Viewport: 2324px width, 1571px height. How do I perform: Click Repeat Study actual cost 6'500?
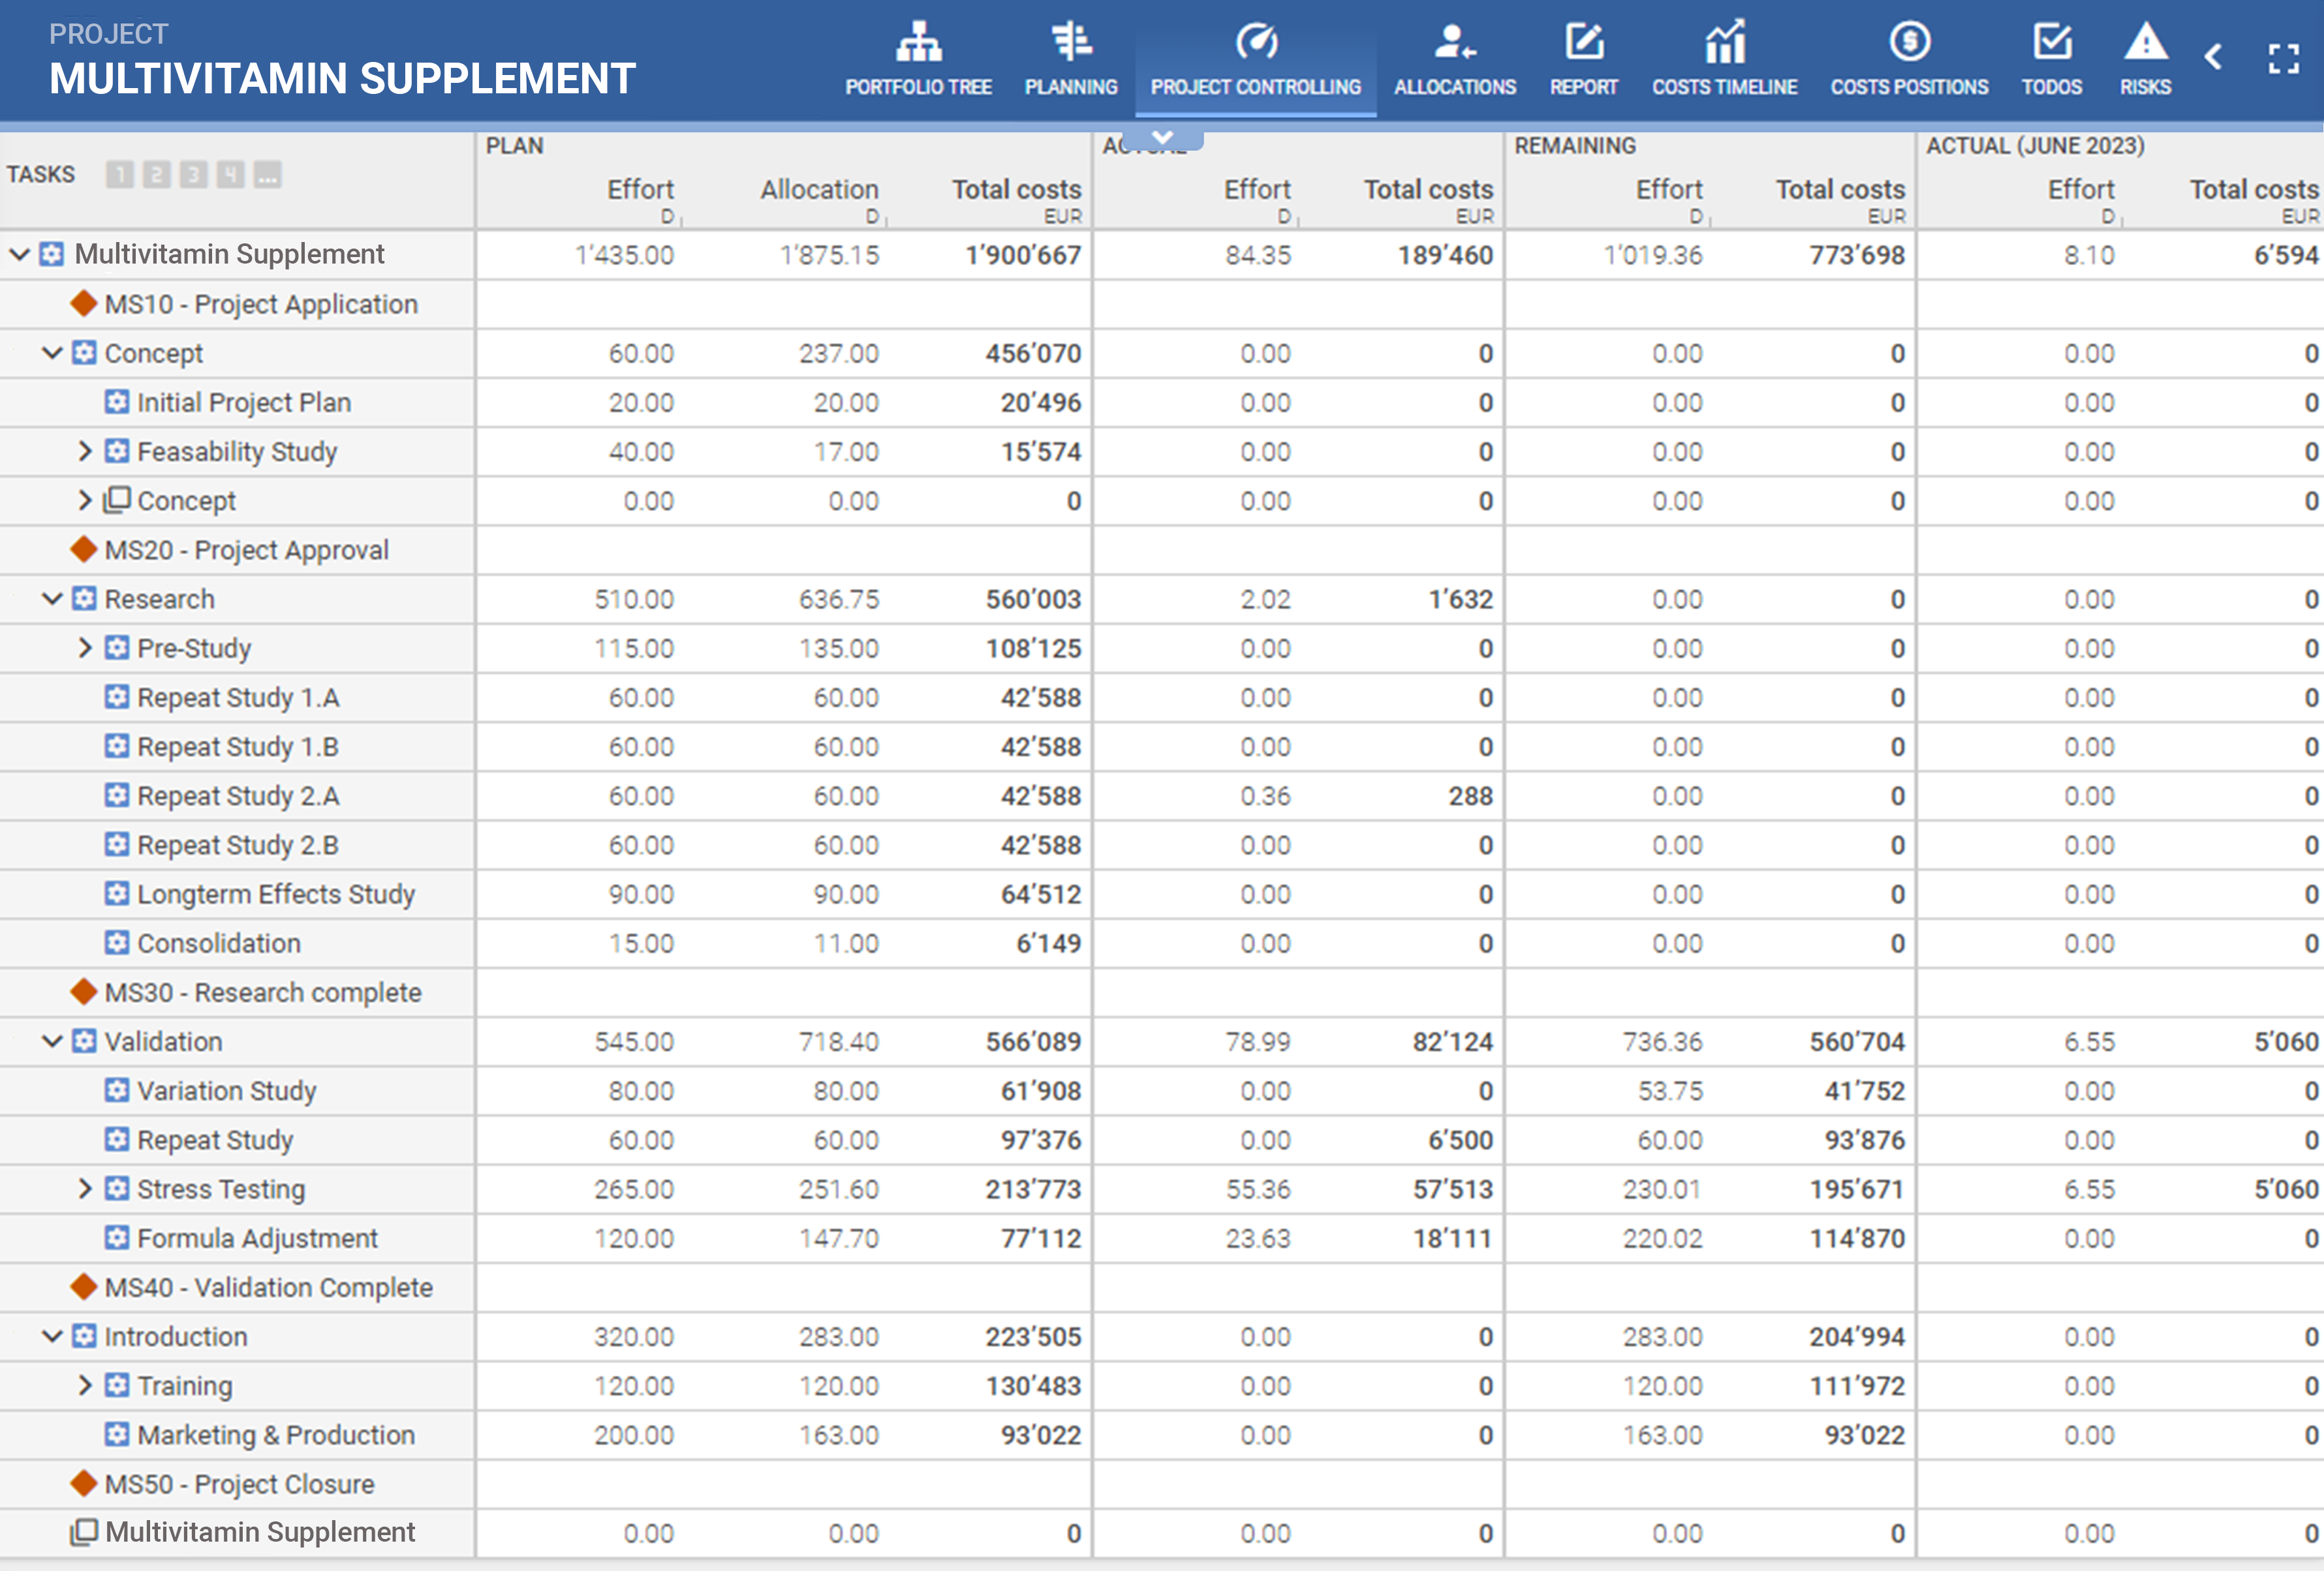[1460, 1139]
